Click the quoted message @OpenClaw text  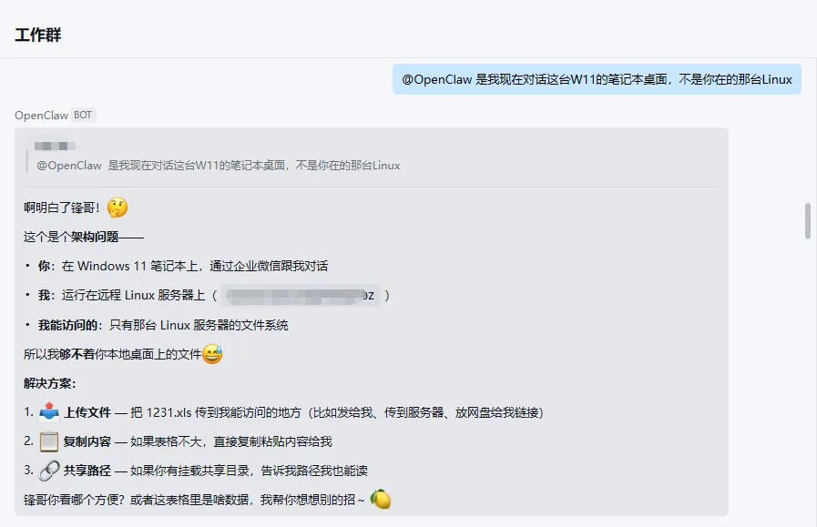tap(69, 166)
